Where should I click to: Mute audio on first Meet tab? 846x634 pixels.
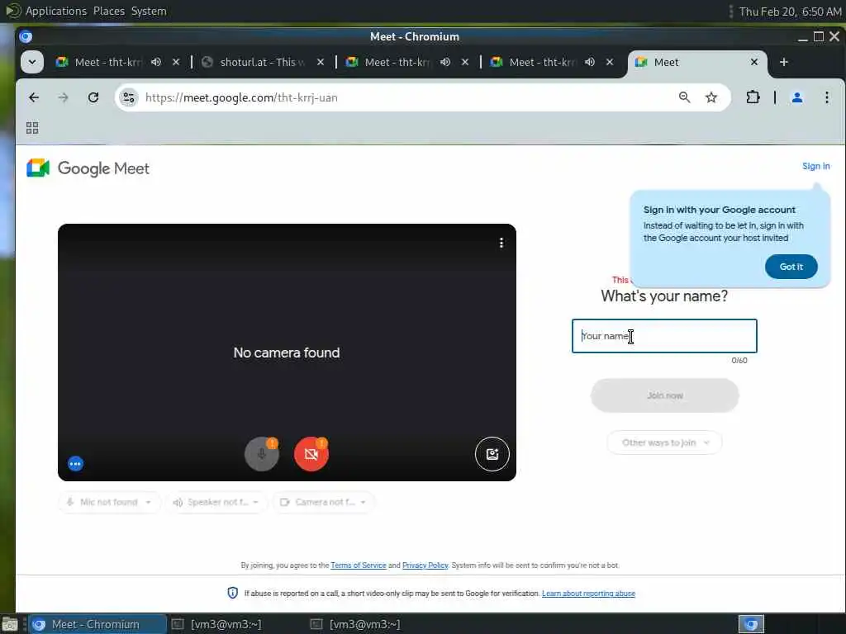pos(156,62)
